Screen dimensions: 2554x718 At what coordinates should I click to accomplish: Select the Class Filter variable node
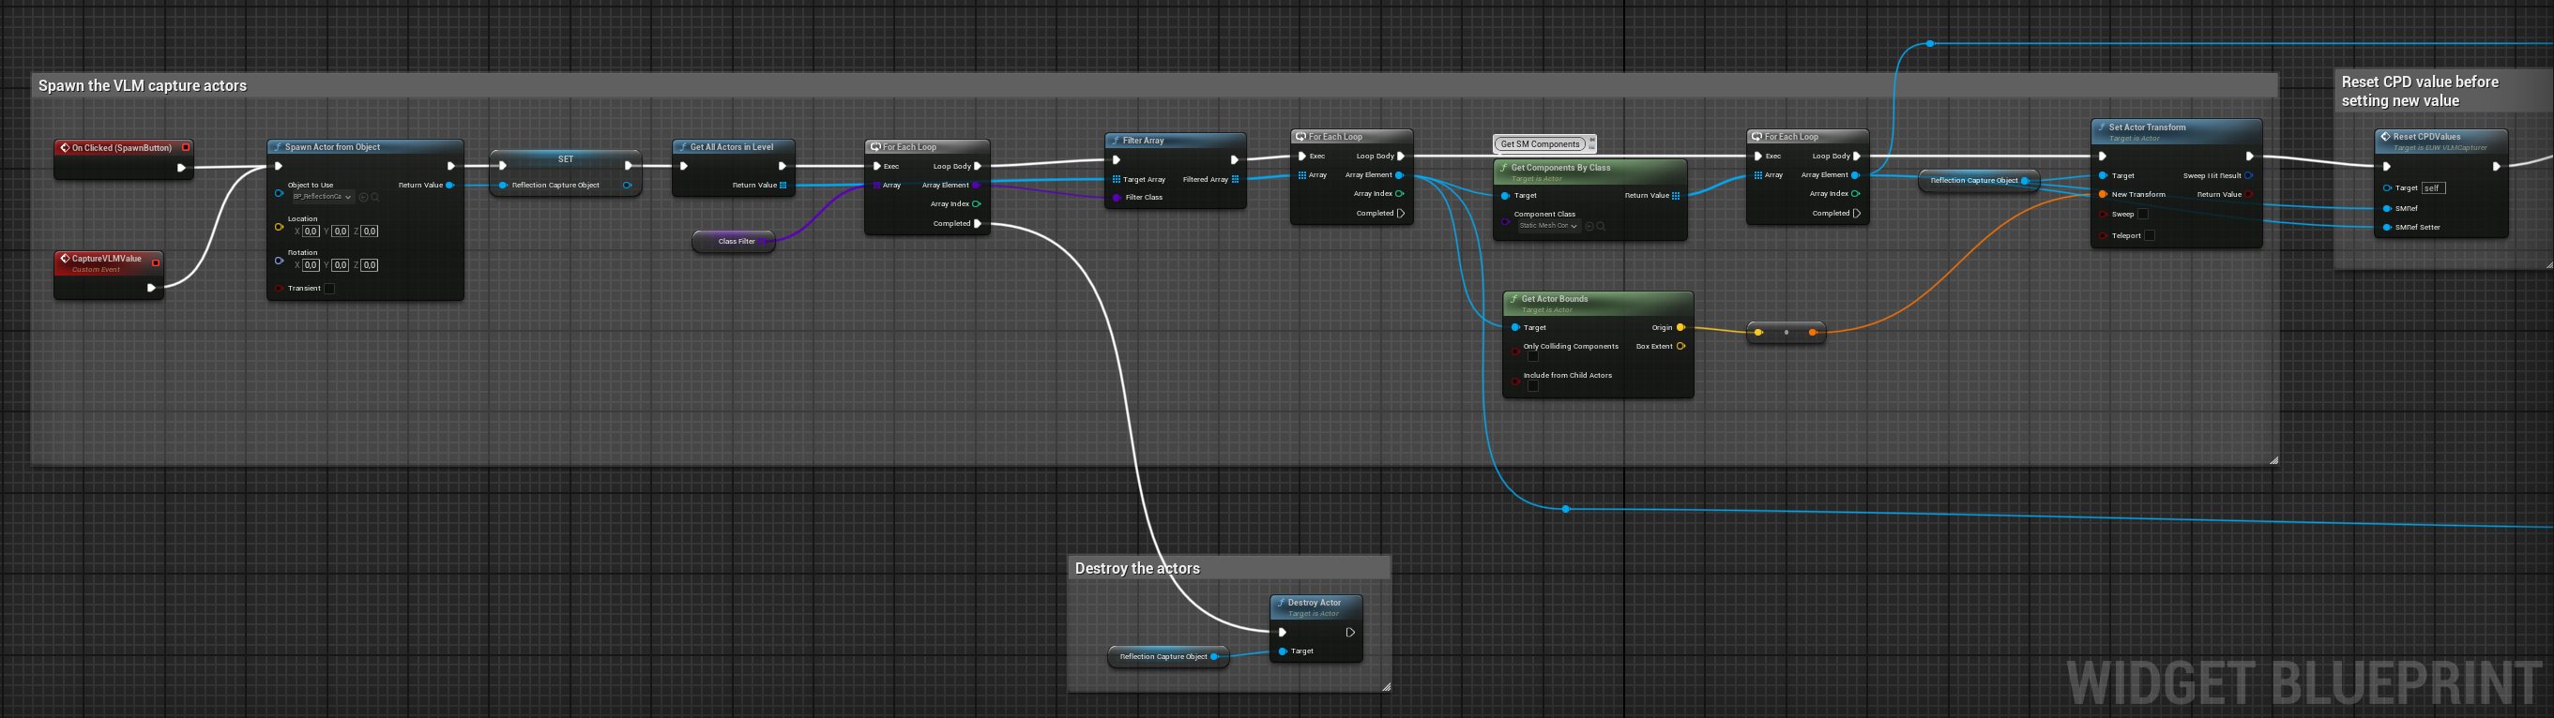point(734,242)
